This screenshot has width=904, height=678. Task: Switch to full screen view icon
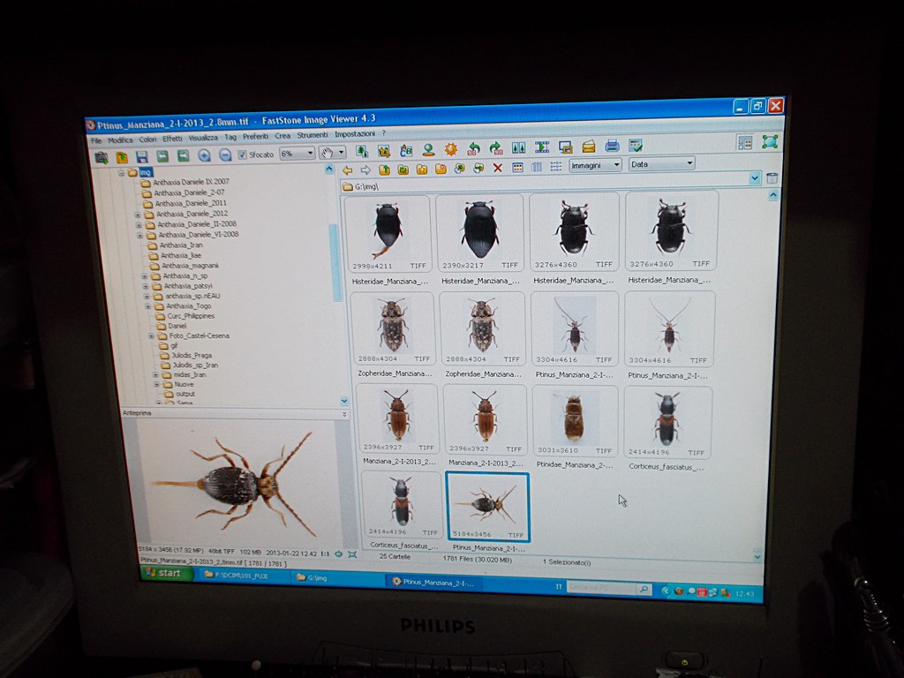click(770, 141)
